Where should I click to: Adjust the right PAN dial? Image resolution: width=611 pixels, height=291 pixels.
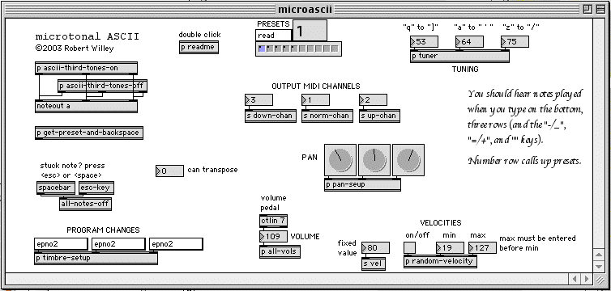click(408, 160)
